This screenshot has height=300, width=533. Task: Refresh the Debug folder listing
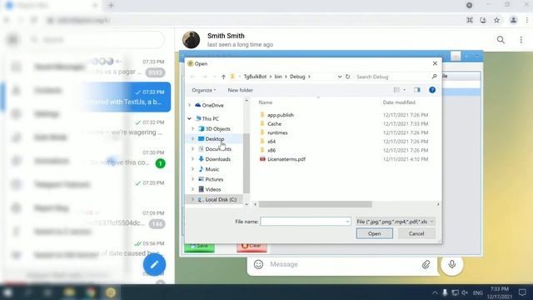coord(347,77)
